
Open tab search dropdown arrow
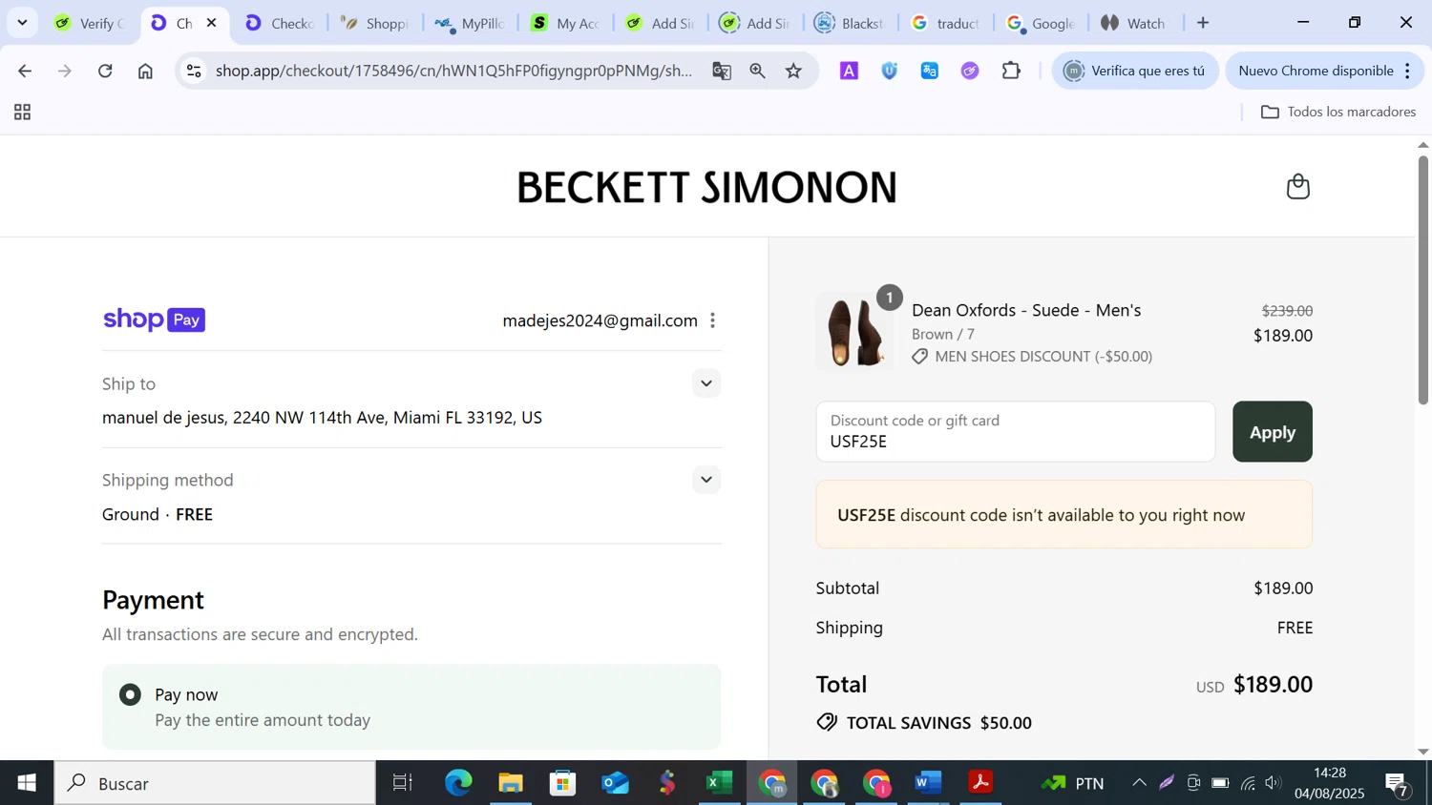coord(22,23)
